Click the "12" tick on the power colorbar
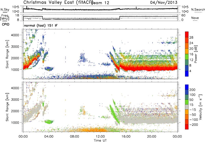 [x=191, y=60]
